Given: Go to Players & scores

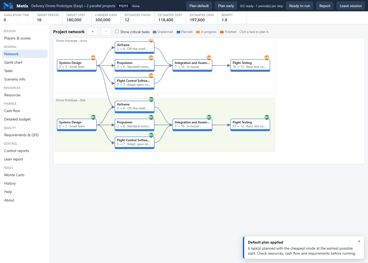Looking at the screenshot, I should click(25, 38).
